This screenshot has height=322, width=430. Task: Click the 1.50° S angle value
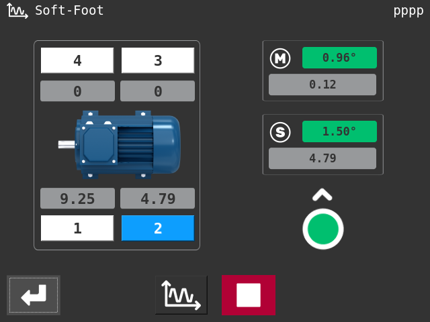click(x=339, y=131)
